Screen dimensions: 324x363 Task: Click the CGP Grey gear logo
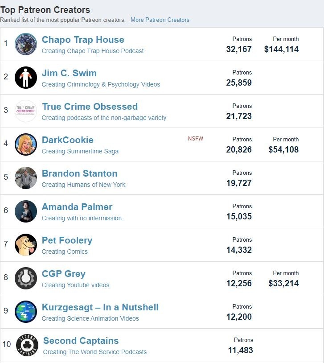[x=26, y=278]
